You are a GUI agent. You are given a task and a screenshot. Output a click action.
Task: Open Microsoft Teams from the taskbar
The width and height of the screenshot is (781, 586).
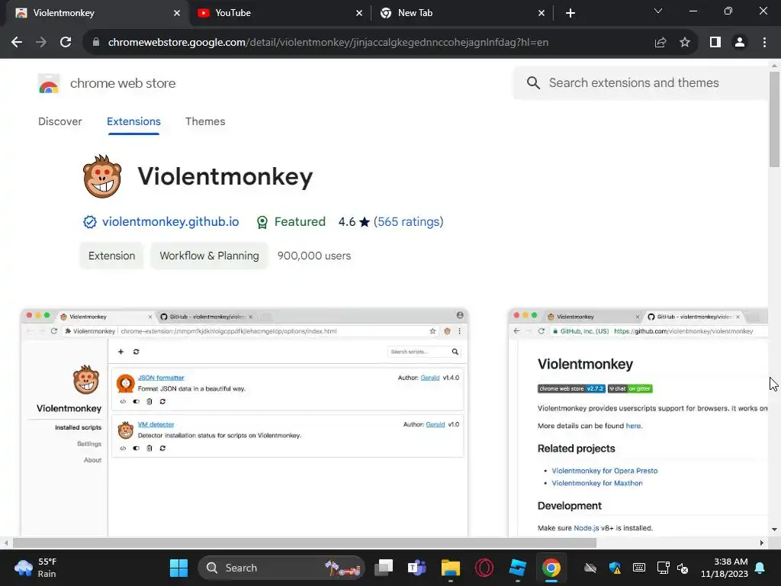pyautogui.click(x=417, y=568)
